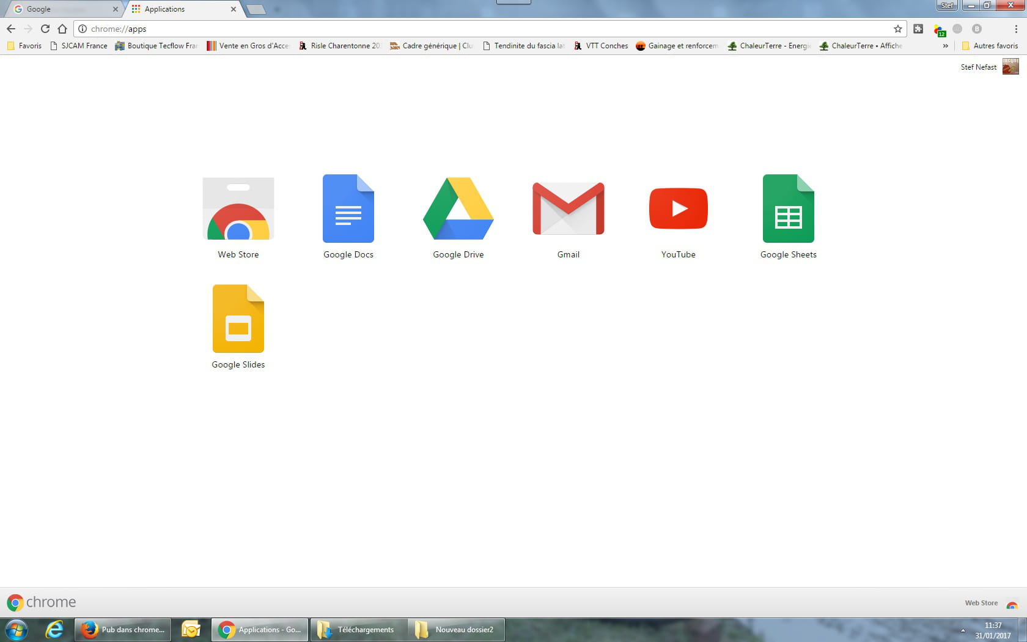1027x642 pixels.
Task: Open the Autres favoris folder
Action: [x=990, y=46]
